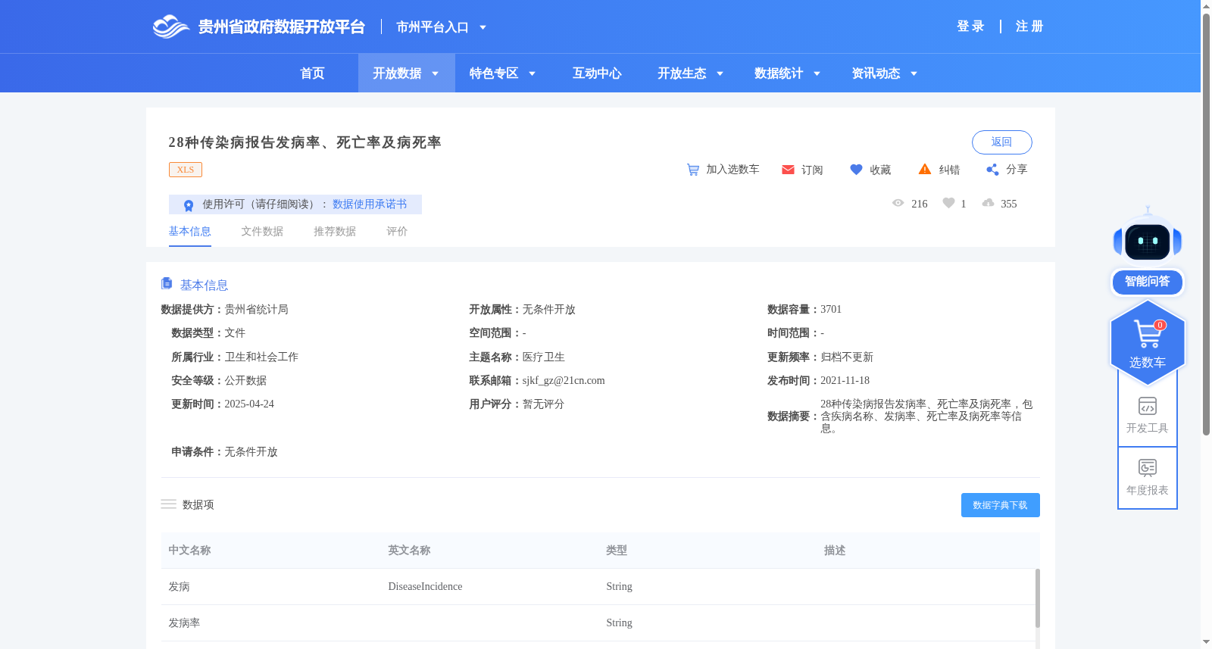Click the favorite heart icon
1212x649 pixels.
(x=856, y=170)
